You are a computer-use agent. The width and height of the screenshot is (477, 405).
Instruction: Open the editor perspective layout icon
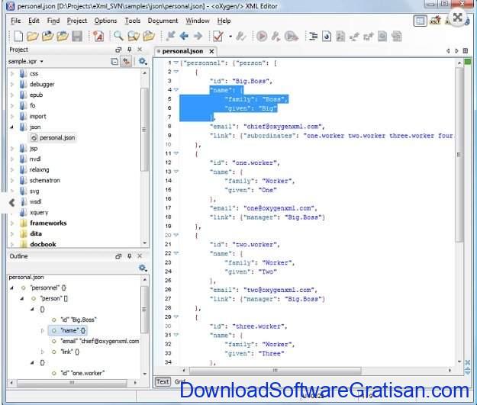pos(420,21)
